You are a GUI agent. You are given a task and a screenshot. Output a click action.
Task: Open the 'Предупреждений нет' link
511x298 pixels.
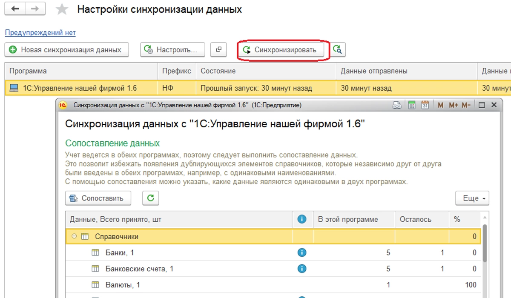tap(40, 33)
